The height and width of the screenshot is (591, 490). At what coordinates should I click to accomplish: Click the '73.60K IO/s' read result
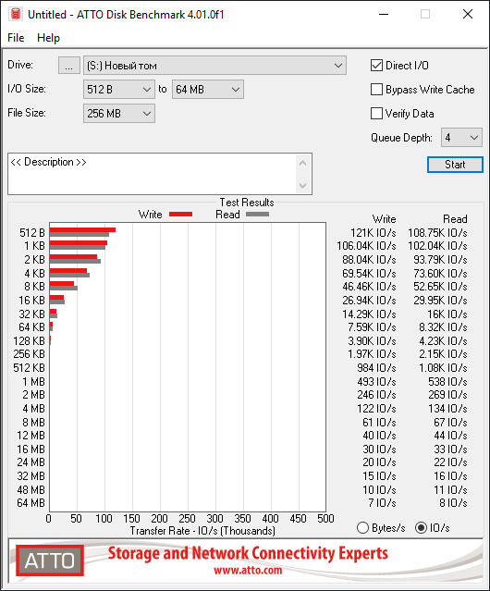point(440,273)
